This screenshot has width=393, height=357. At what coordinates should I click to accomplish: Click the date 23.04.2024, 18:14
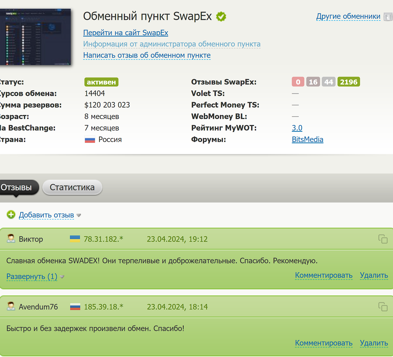pos(177,307)
